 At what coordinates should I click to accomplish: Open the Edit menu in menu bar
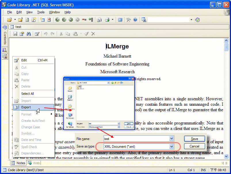tap(19, 12)
